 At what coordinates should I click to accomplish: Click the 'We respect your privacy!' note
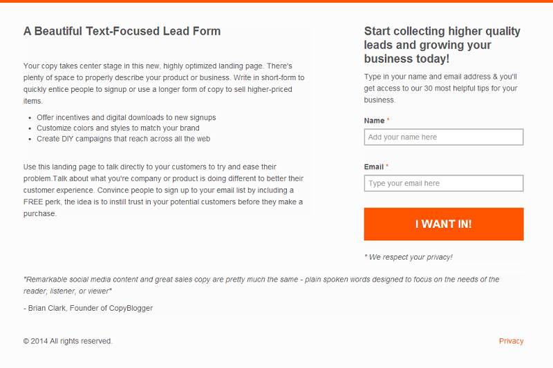pos(409,257)
